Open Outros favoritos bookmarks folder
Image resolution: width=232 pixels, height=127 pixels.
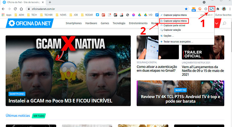coord(223,15)
